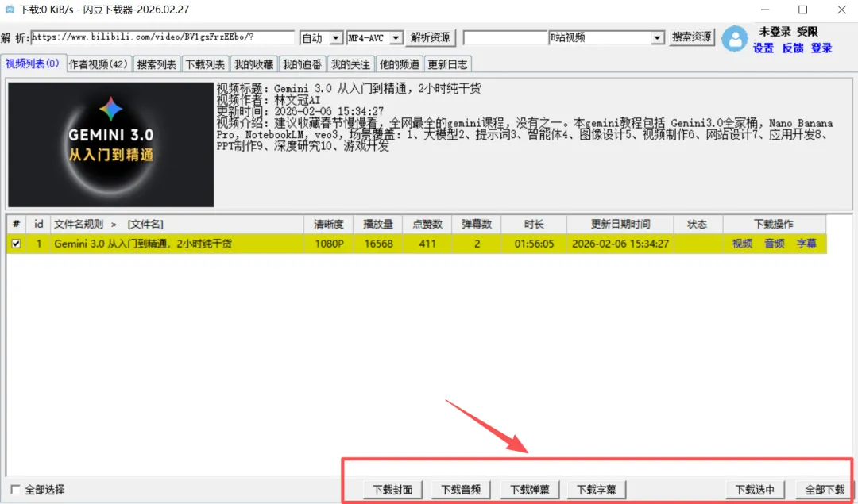The width and height of the screenshot is (858, 504).
Task: Click the app icon in title bar
Action: click(x=10, y=10)
